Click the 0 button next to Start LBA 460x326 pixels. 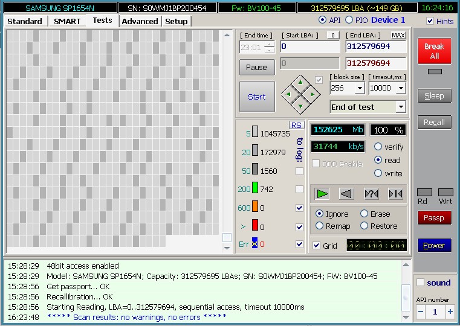[x=333, y=36]
